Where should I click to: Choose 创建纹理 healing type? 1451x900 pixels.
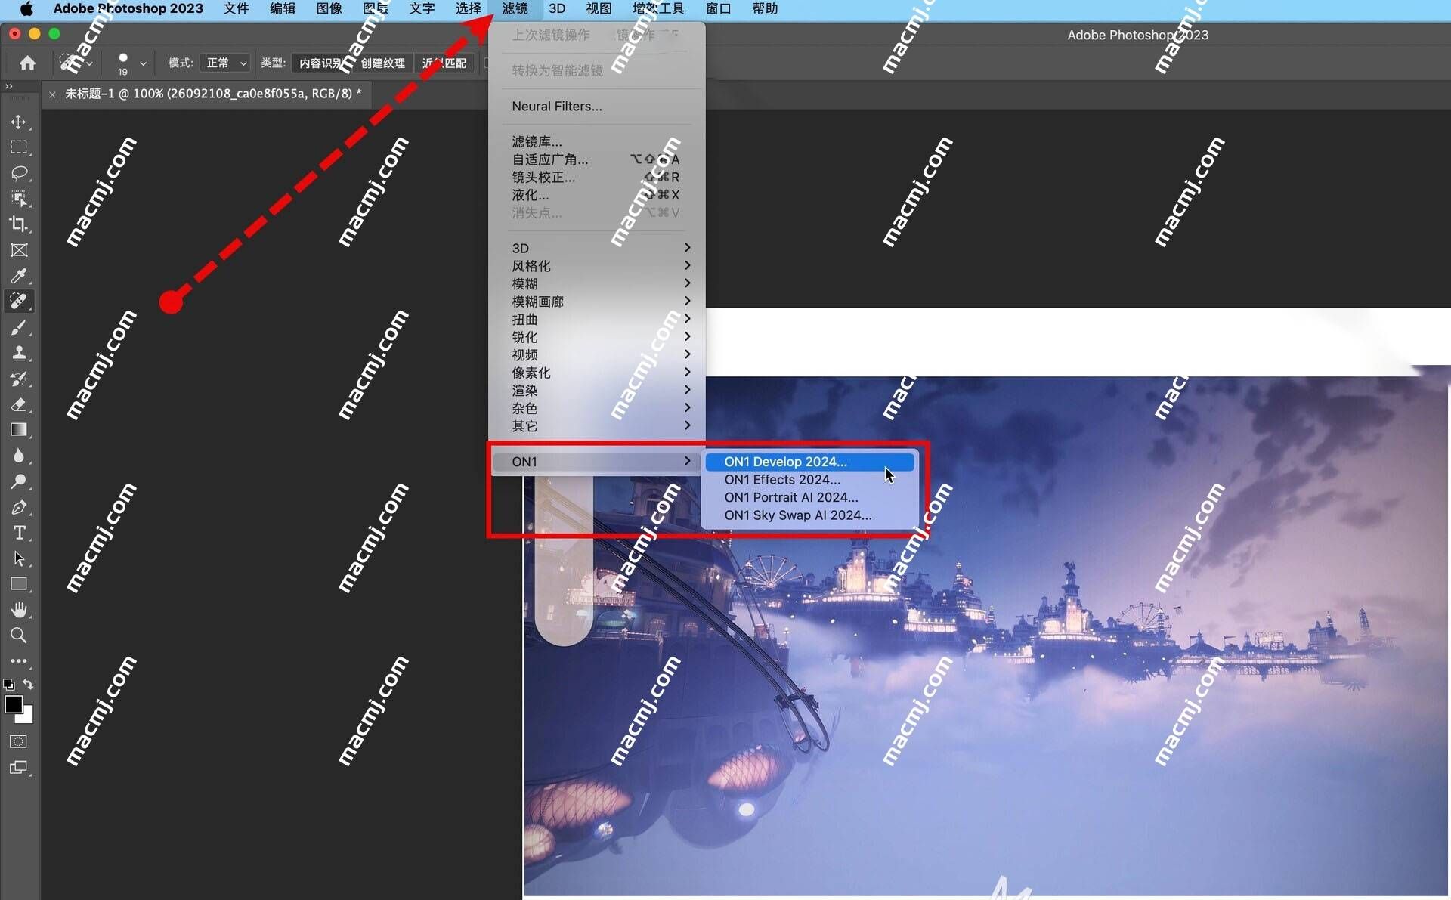(x=383, y=63)
